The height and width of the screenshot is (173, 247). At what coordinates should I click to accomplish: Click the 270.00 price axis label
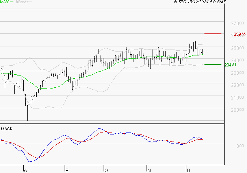click(x=238, y=24)
